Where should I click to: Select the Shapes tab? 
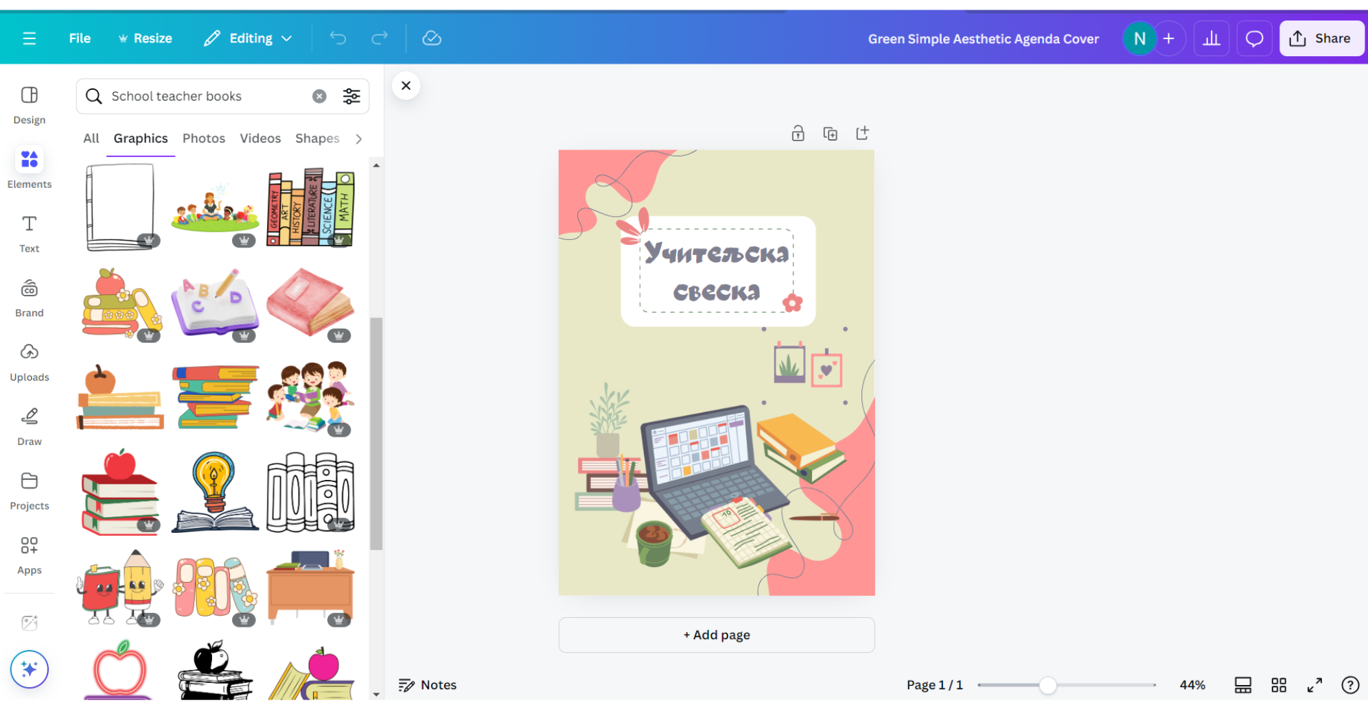point(317,139)
